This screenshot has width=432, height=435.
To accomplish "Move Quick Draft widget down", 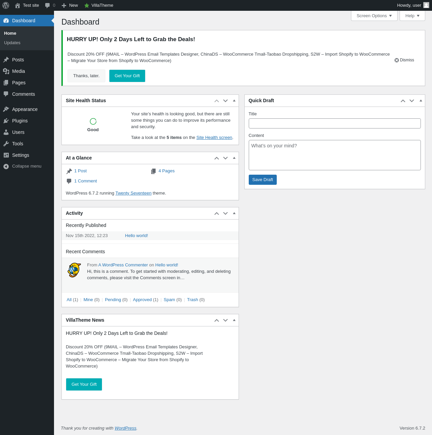I will [412, 101].
